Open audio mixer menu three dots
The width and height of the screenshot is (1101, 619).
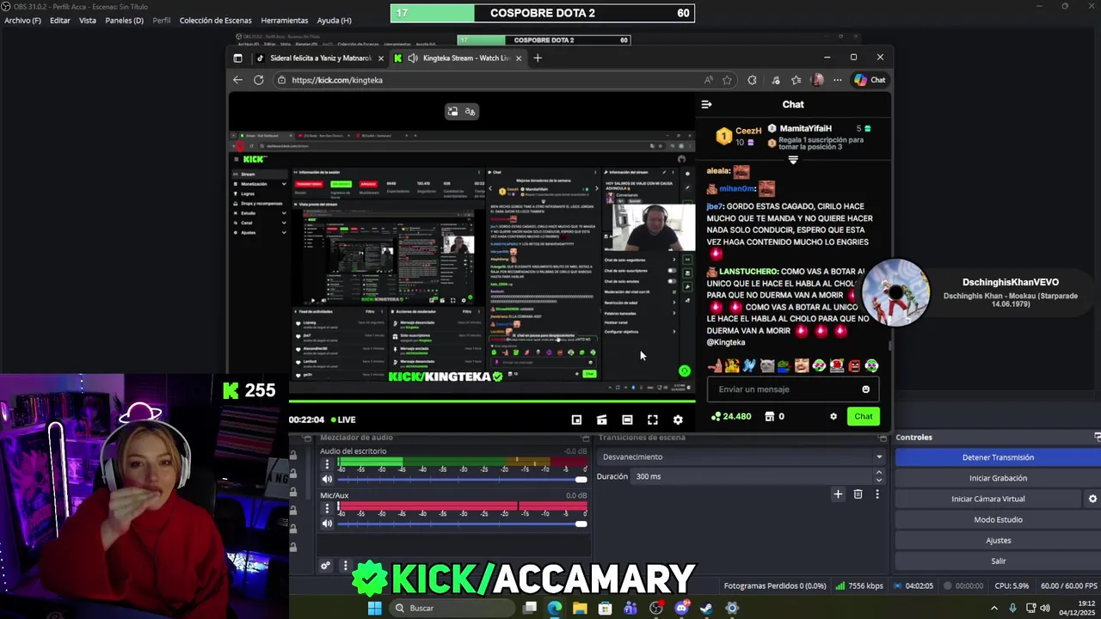pyautogui.click(x=345, y=566)
